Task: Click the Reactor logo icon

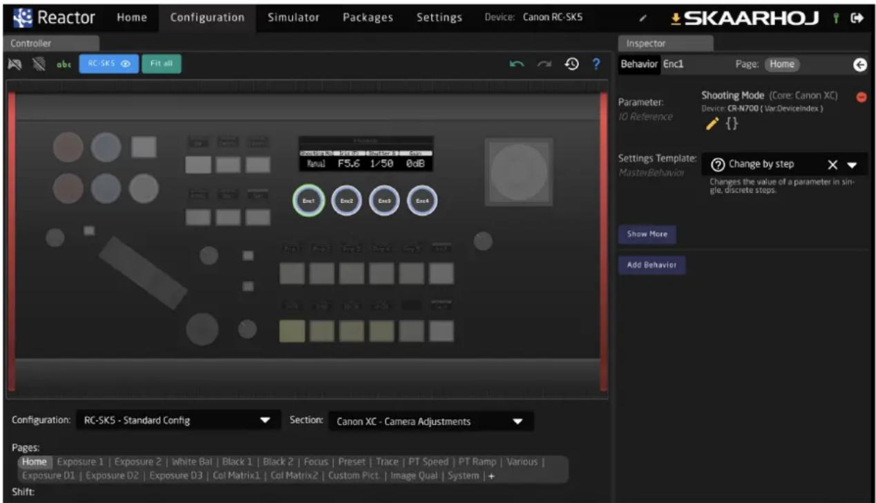Action: click(x=23, y=17)
